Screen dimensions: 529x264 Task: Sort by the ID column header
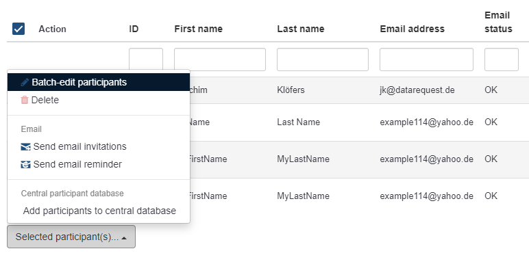point(134,29)
